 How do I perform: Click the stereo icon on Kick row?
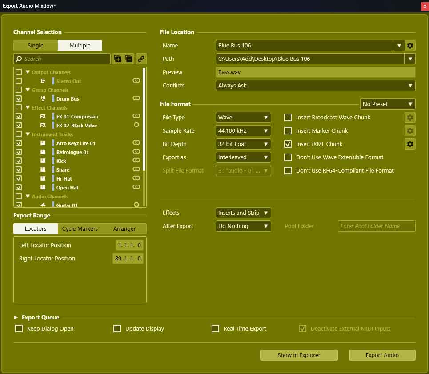tap(136, 161)
